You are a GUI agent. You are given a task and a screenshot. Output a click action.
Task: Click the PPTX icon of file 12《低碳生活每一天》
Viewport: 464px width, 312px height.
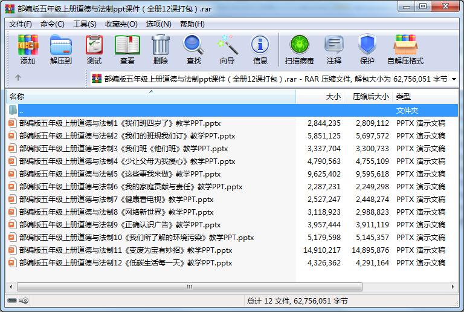[x=13, y=262]
